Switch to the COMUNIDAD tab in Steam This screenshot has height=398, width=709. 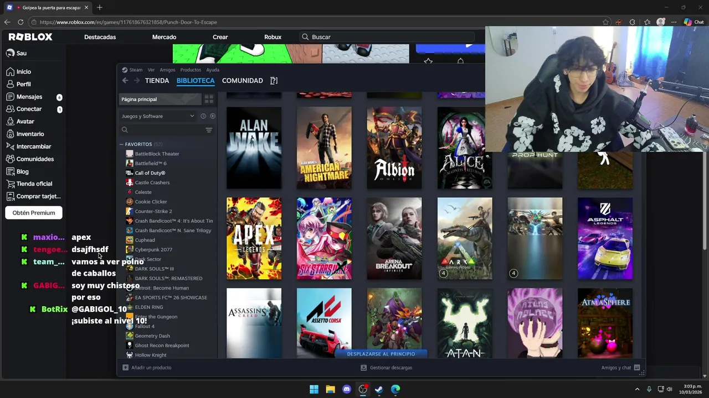click(x=243, y=81)
